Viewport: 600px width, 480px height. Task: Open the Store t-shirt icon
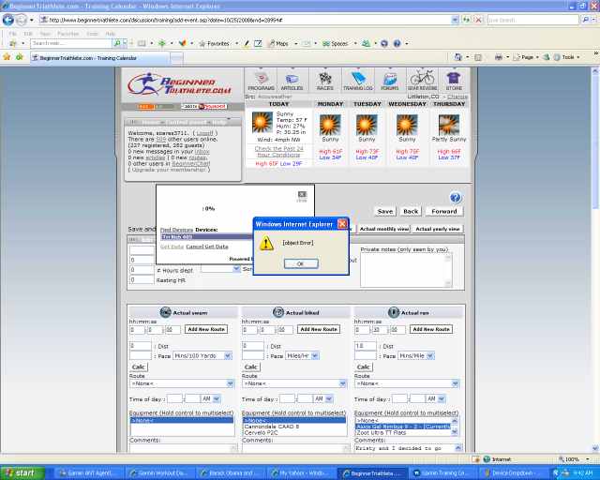(454, 81)
